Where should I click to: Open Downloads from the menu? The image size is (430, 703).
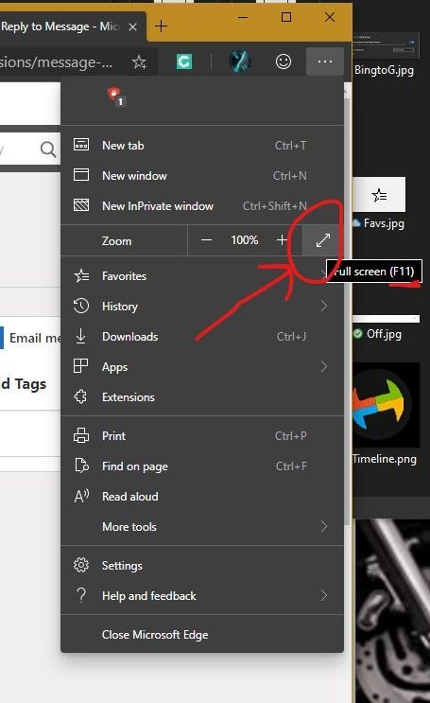(202, 336)
